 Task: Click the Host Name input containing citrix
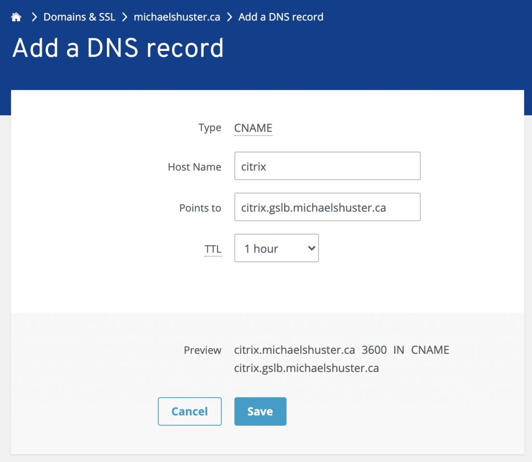(327, 166)
